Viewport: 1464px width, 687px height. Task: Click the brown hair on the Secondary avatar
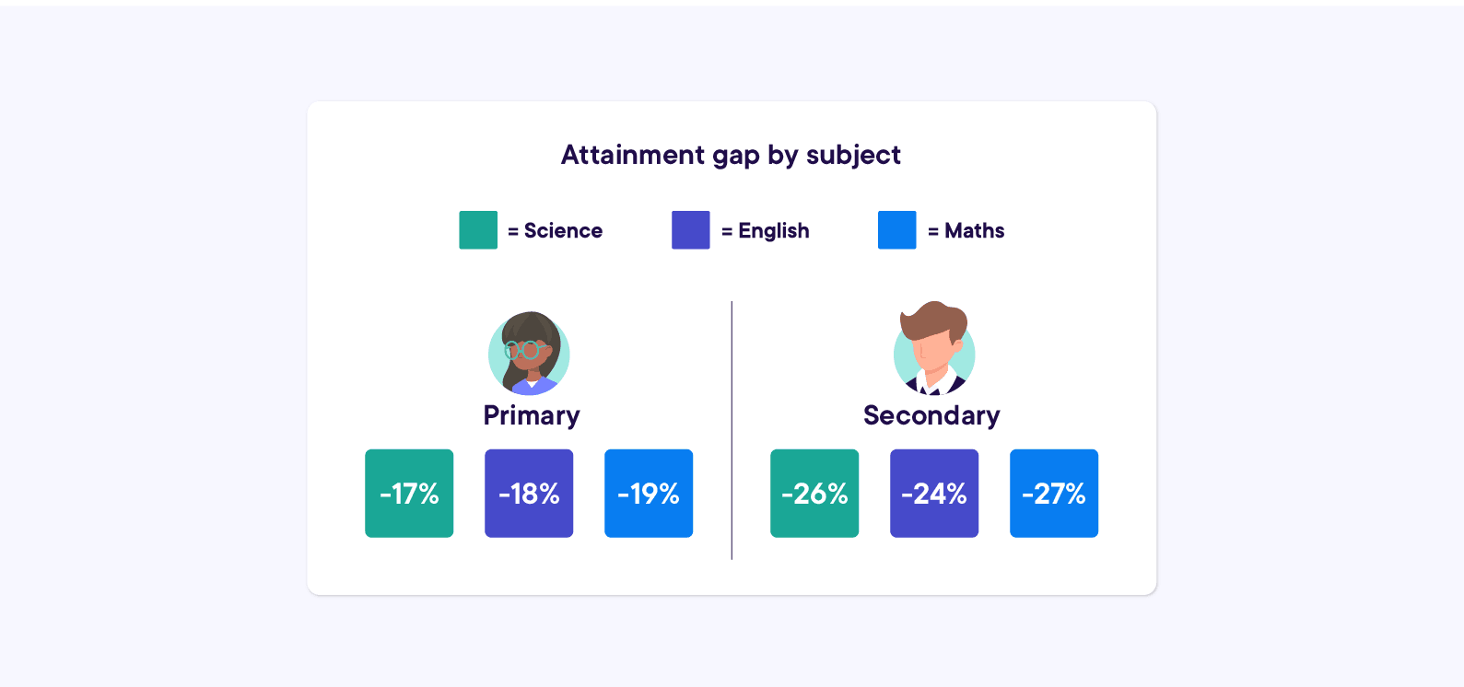(x=933, y=320)
